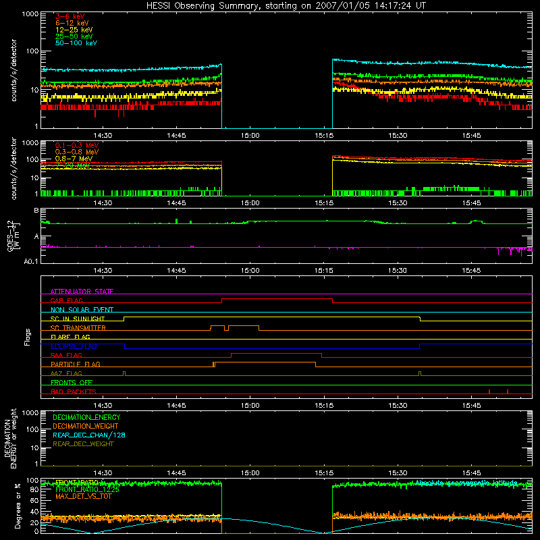Click the 25-50 keV legend entry
This screenshot has width=540, height=540.
[x=74, y=36]
